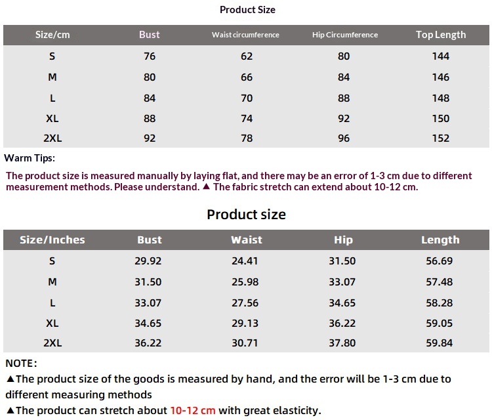Click the "Product Size" title above the cm table
The height and width of the screenshot is (420, 492).
click(x=247, y=10)
